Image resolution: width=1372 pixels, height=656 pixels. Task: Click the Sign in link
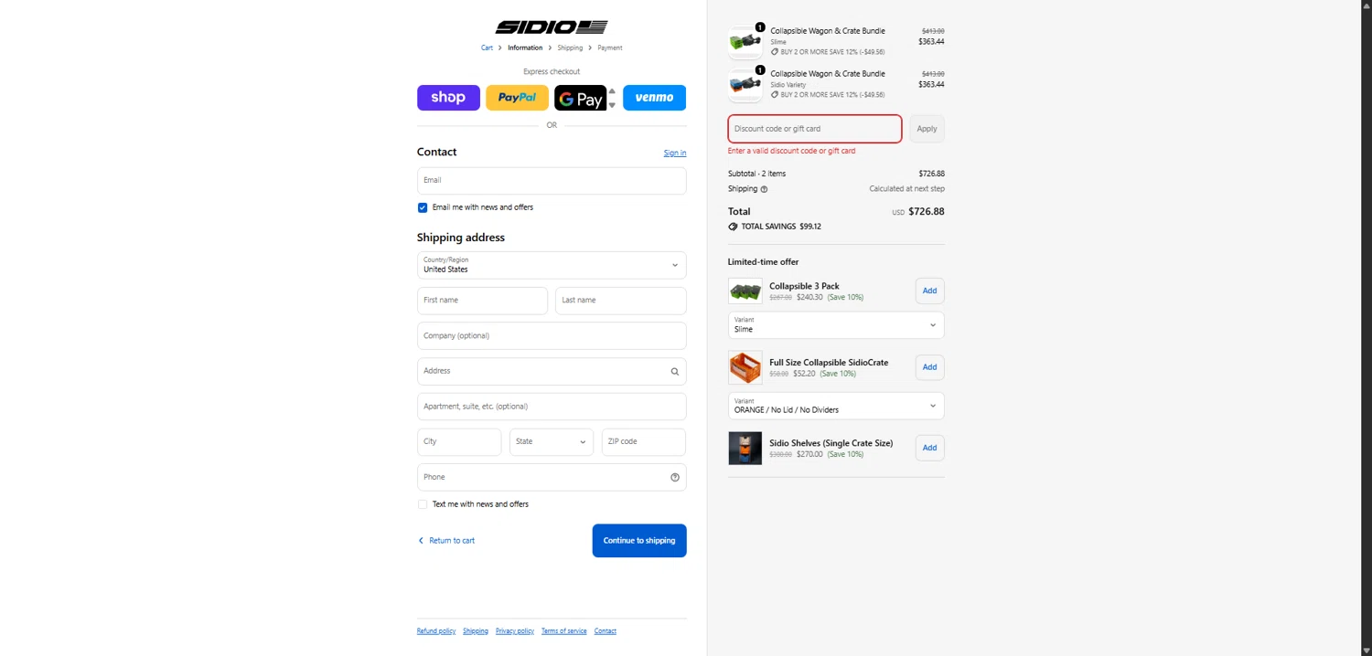click(675, 153)
